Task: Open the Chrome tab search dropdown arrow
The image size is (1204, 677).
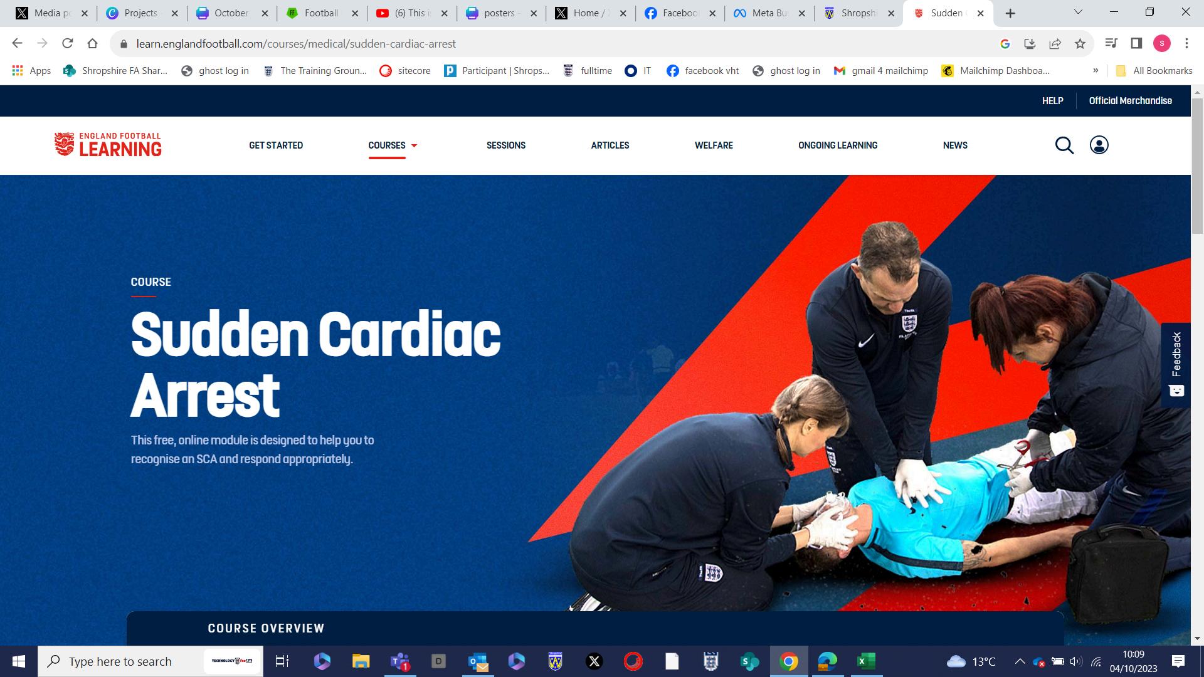Action: pos(1078,13)
